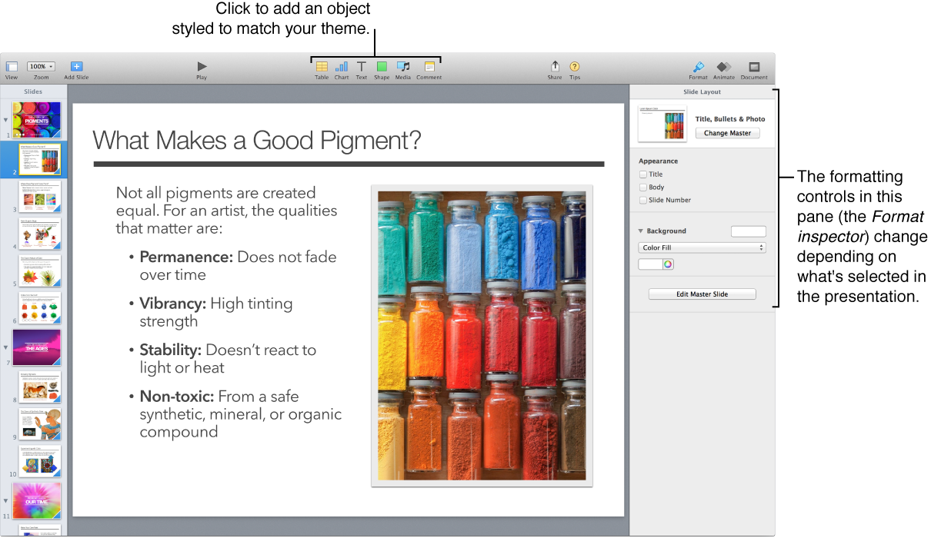Enable the Title checkbox

(643, 174)
